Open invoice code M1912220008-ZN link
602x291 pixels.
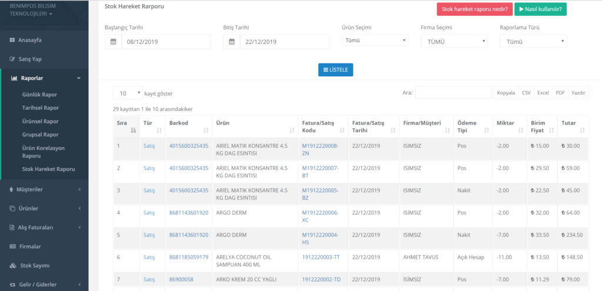pos(320,150)
